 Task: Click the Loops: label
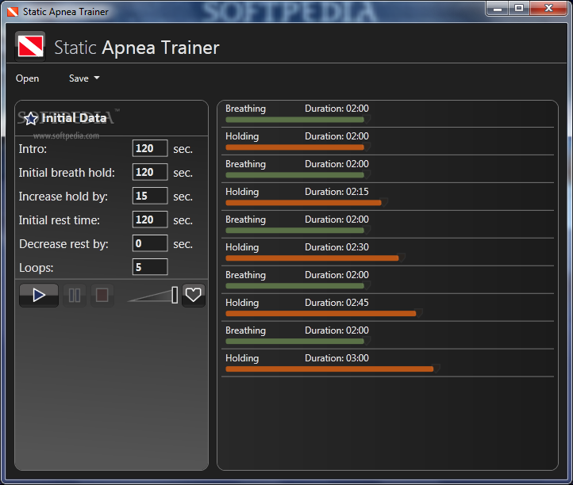37,268
